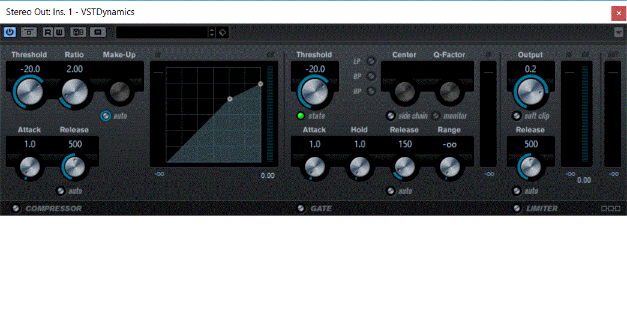Click compressor Ratio value 2.00
The image size is (627, 325).
(74, 69)
